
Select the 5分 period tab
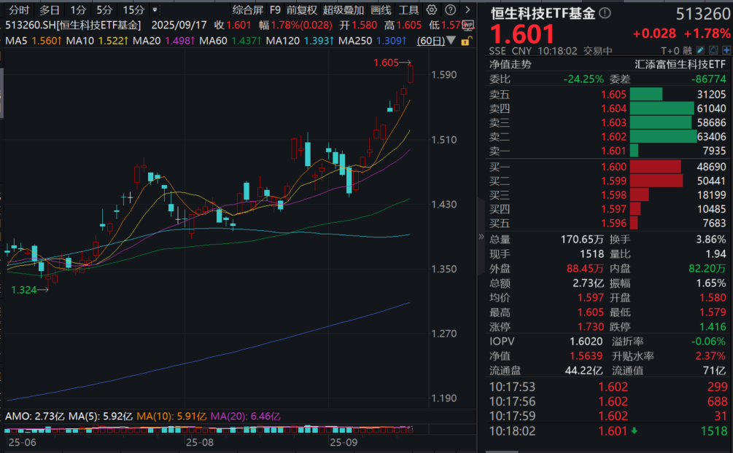(104, 10)
